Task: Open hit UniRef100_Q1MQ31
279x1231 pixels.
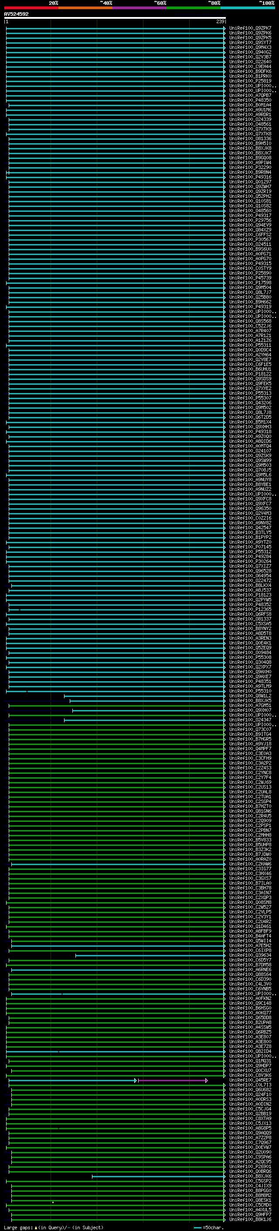Action: pyautogui.click(x=250, y=1061)
